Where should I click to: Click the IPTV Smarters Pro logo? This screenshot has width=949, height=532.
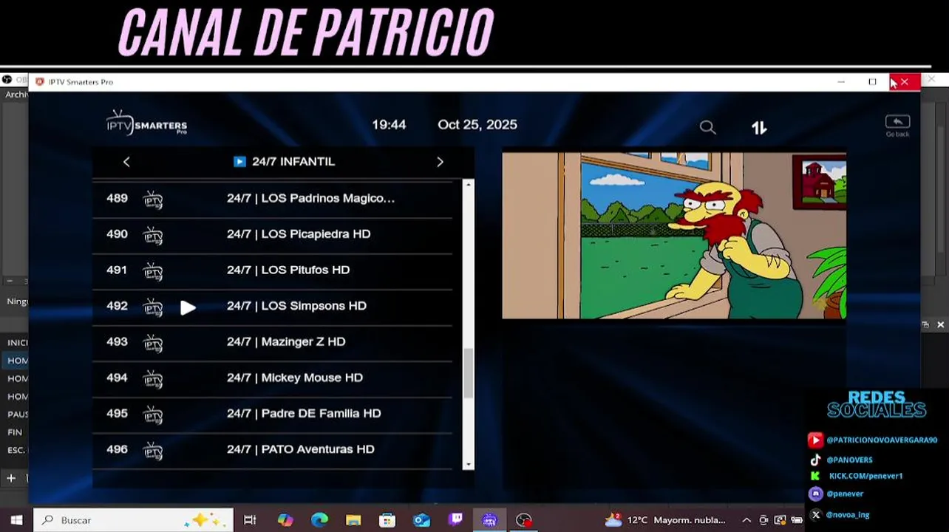point(146,123)
